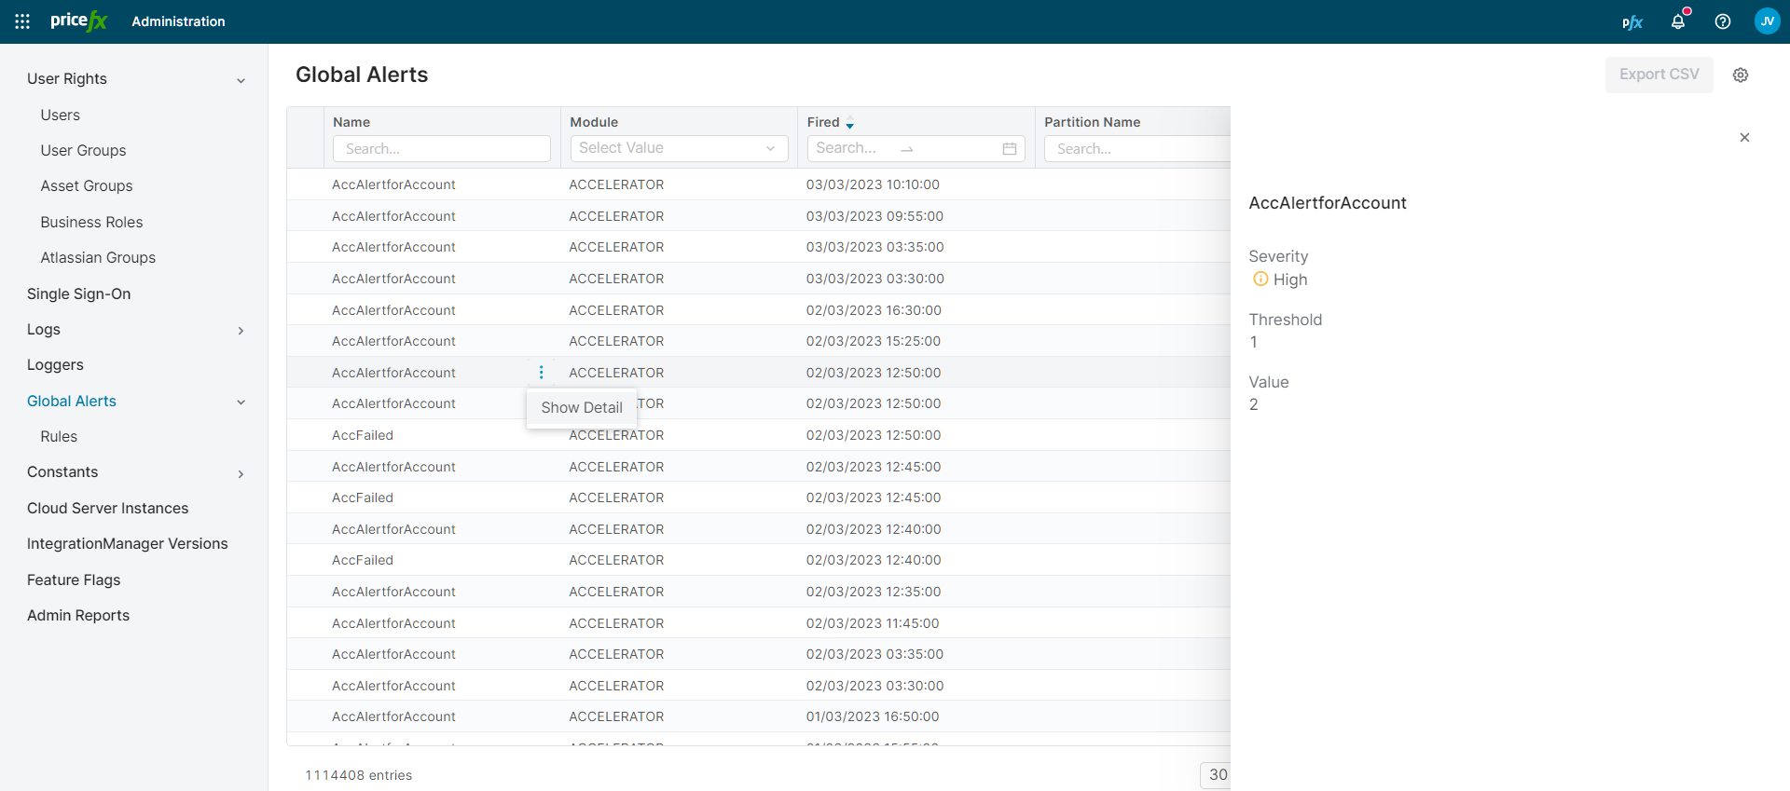Viewport: 1790px width, 791px height.
Task: Open the help question mark icon
Action: pyautogui.click(x=1723, y=21)
